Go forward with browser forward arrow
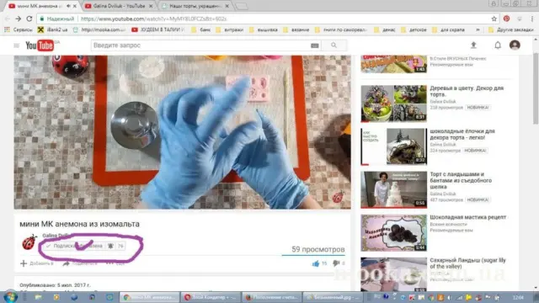Screen dimensions: 539x303 point(19,19)
